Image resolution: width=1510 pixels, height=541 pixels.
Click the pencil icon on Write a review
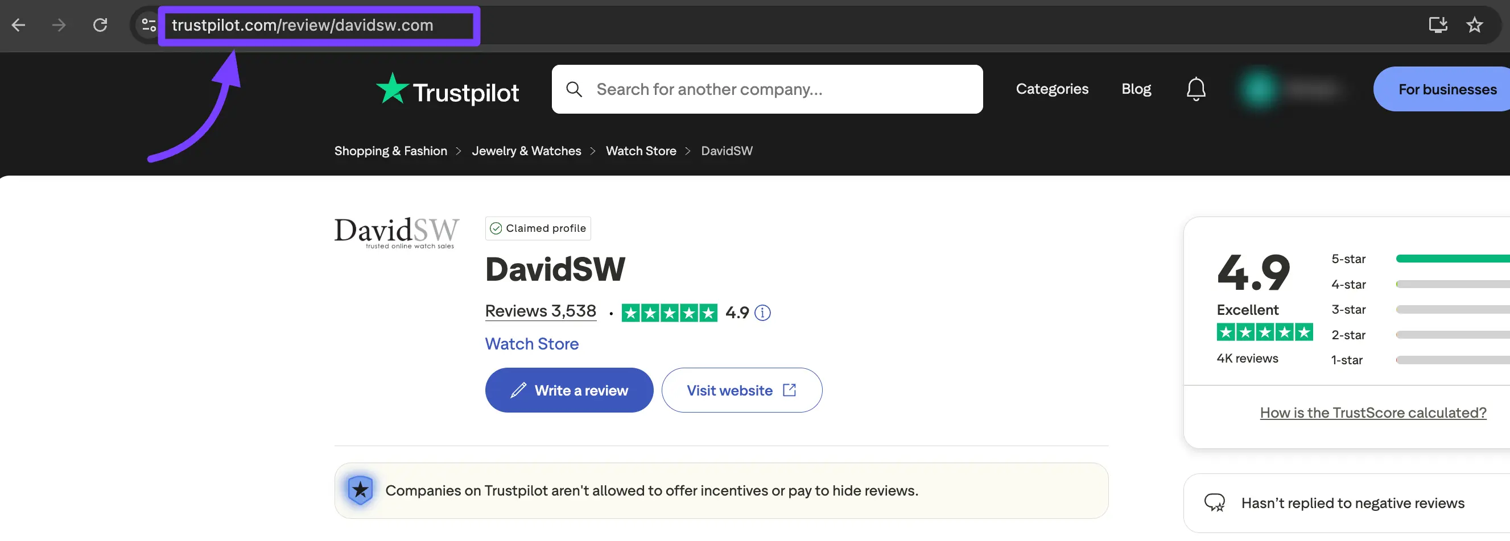(x=518, y=390)
